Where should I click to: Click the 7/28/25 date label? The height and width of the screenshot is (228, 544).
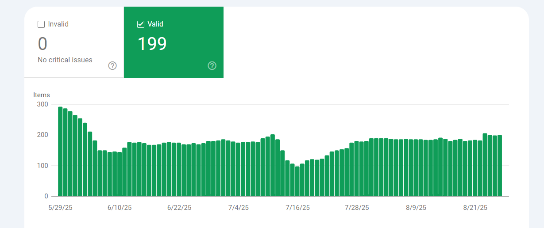tap(357, 208)
